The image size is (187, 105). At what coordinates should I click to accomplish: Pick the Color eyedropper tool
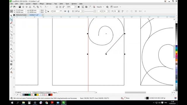tap(11, 69)
